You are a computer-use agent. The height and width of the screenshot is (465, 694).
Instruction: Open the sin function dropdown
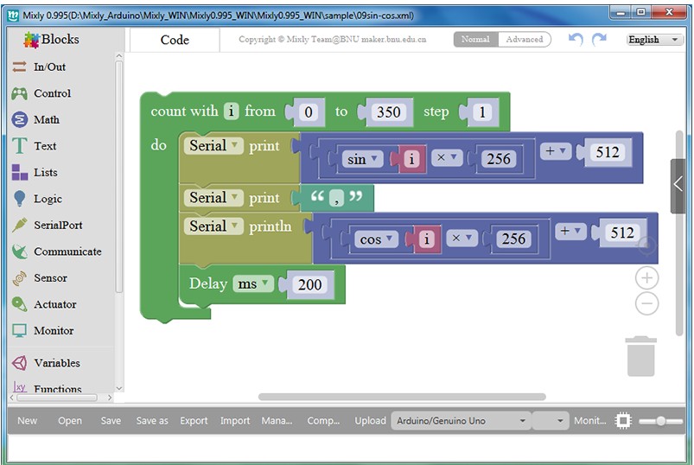pos(362,159)
